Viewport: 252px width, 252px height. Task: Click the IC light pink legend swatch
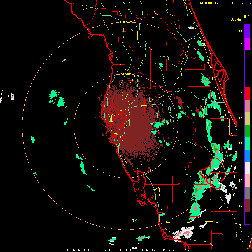pos(247,181)
